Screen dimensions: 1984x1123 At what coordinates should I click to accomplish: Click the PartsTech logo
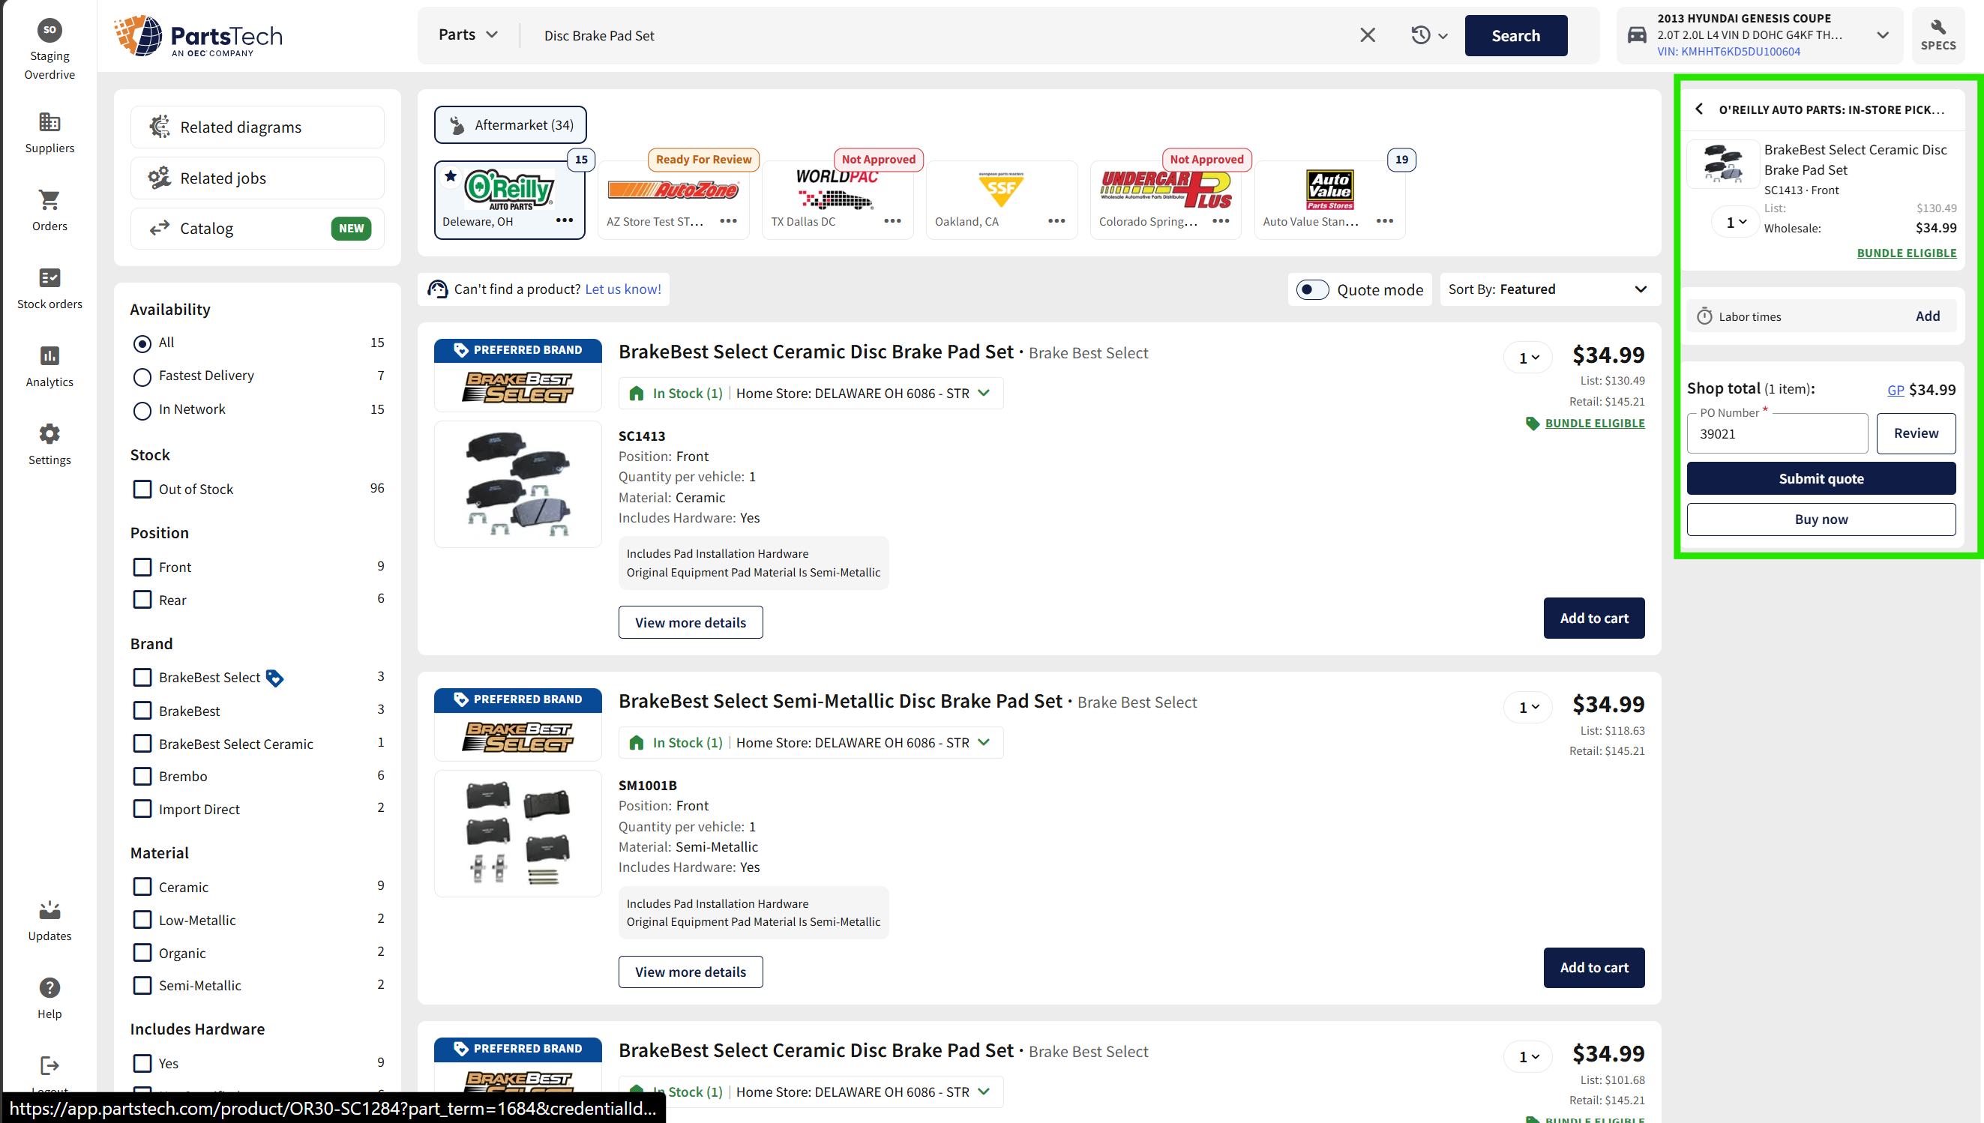point(198,35)
